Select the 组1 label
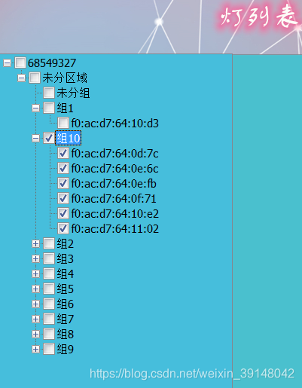Screen dimensions: 302x388 [65, 108]
